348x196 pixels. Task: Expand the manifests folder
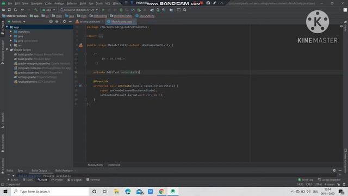tap(11, 32)
